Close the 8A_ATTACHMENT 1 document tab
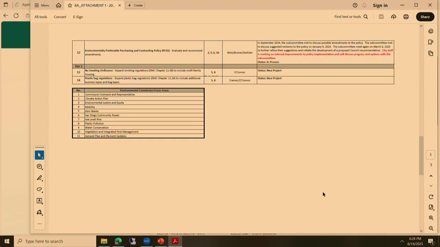Screen dimensions: 440x247 coord(119,5)
